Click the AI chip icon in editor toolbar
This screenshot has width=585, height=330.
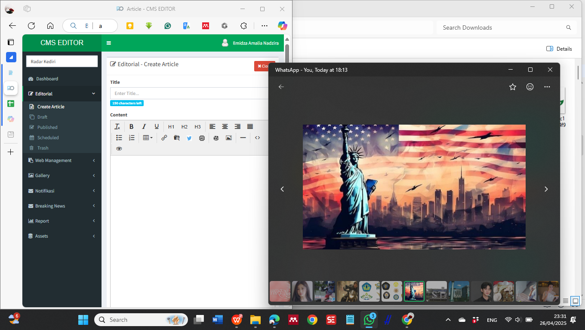coord(202,138)
